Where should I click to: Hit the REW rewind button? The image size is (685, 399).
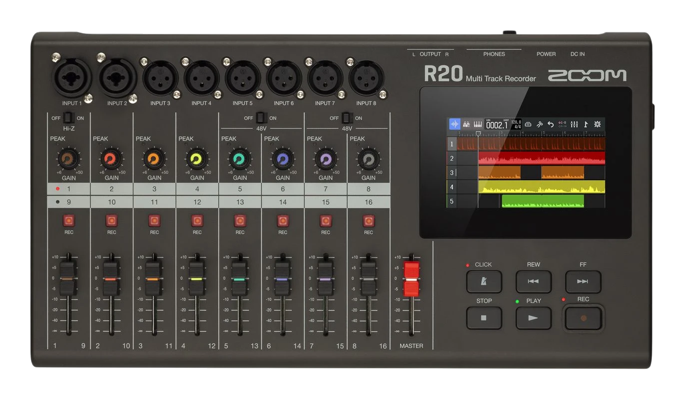point(534,282)
